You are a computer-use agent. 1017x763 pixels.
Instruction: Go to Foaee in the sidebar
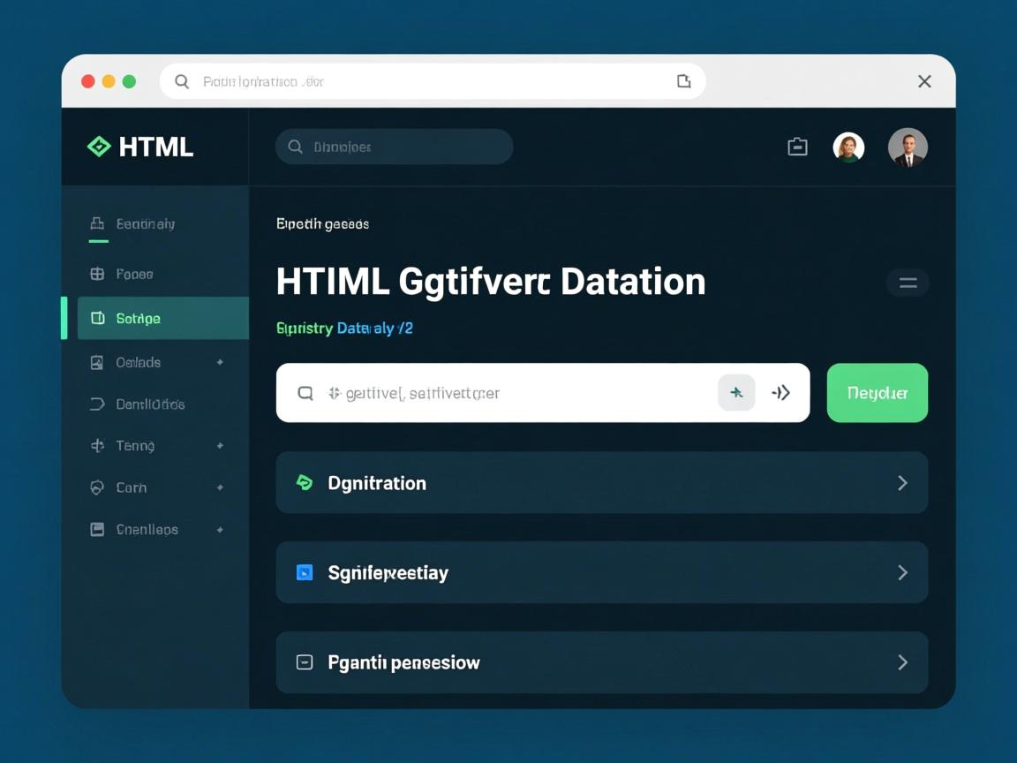click(134, 274)
